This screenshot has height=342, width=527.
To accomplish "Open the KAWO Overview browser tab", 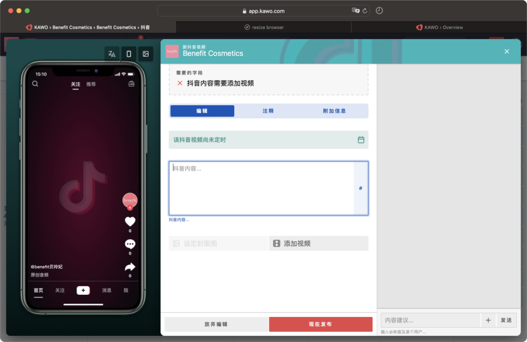I will click(439, 28).
